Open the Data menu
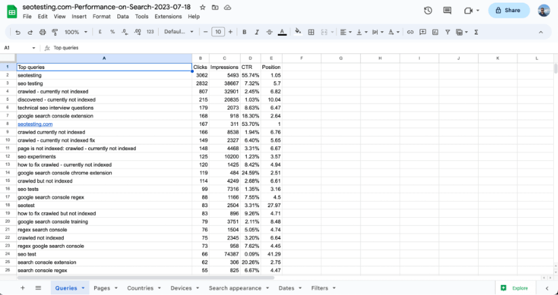This screenshot has width=558, height=295. 123,16
